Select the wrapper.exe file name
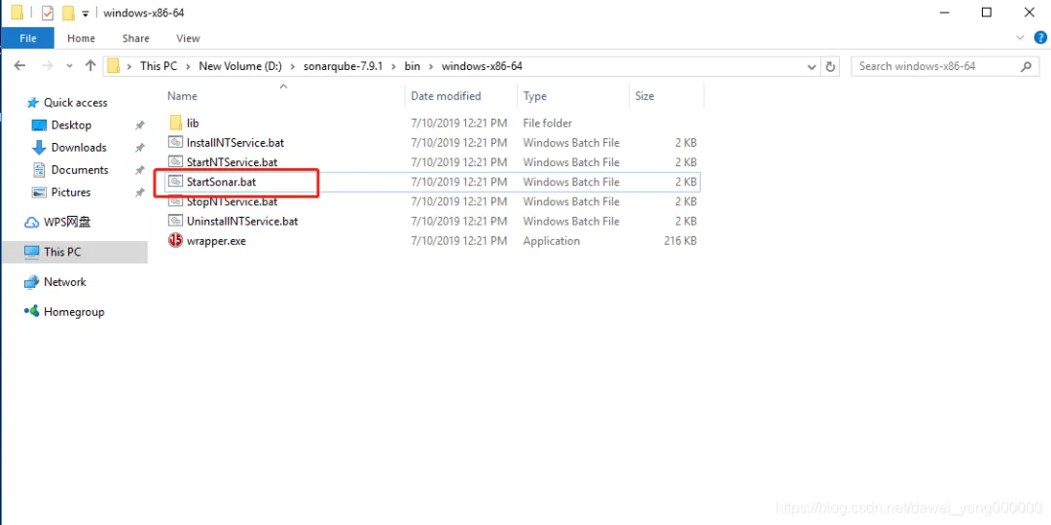1051x525 pixels. (216, 241)
